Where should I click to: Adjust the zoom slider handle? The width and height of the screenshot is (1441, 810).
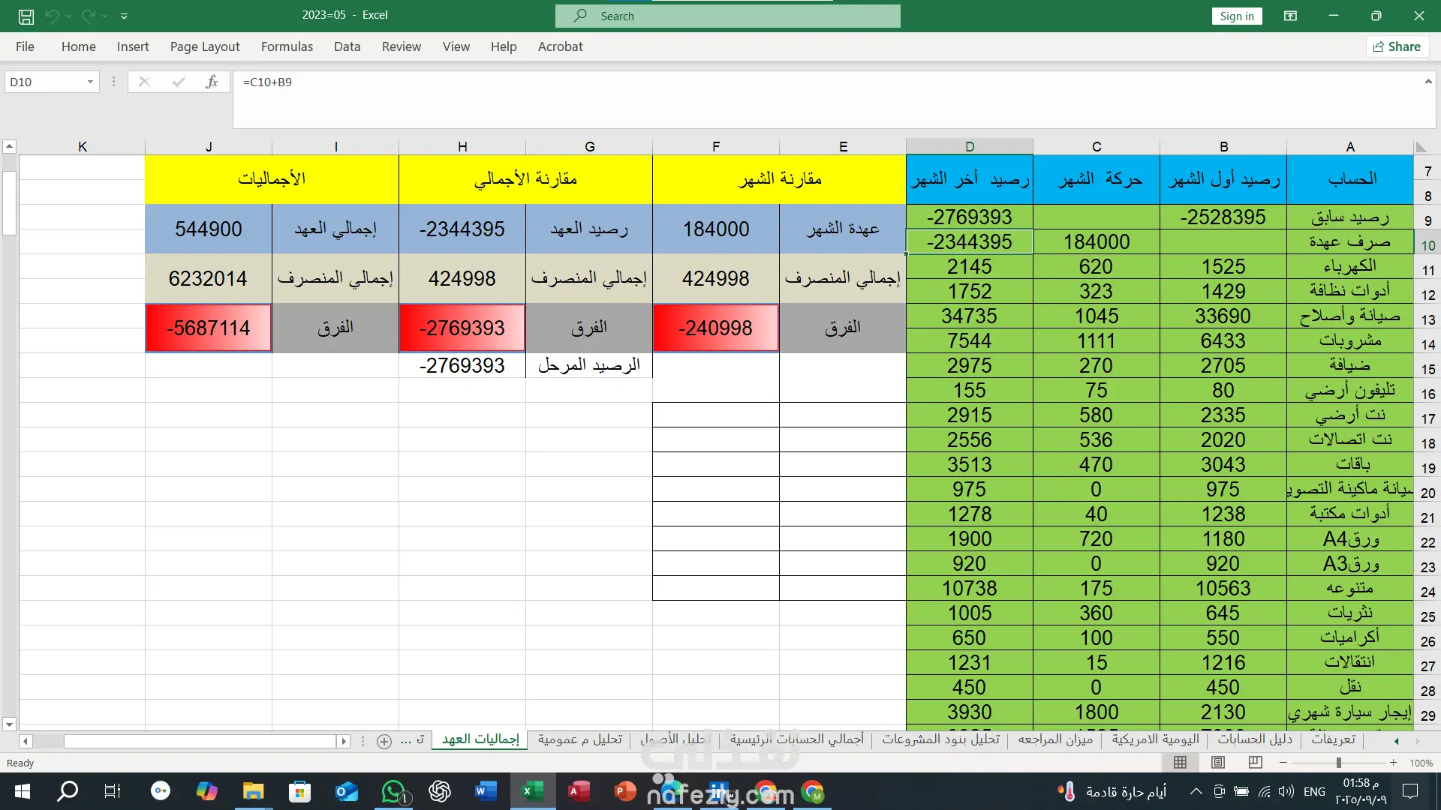[1338, 763]
